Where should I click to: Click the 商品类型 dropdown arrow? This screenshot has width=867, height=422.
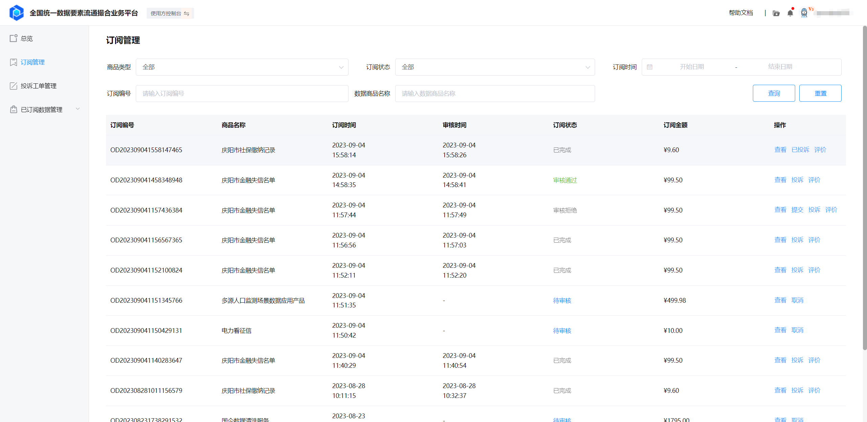point(341,67)
